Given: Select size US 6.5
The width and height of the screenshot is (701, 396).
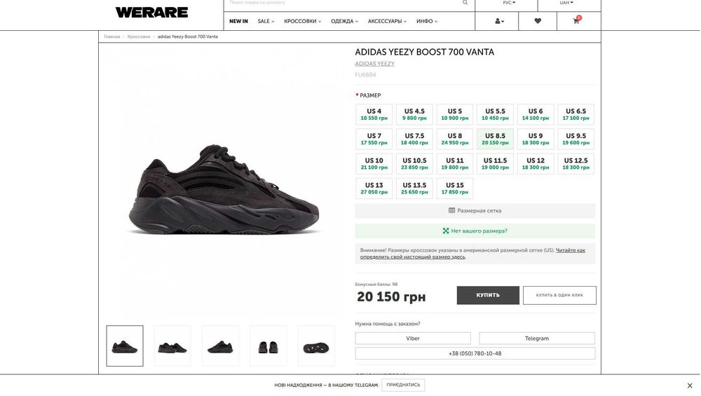Looking at the screenshot, I should pyautogui.click(x=576, y=114).
